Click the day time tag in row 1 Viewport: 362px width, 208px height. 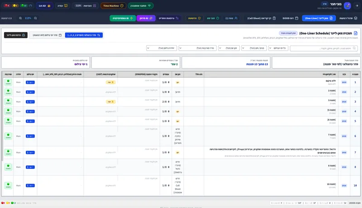click(x=177, y=83)
